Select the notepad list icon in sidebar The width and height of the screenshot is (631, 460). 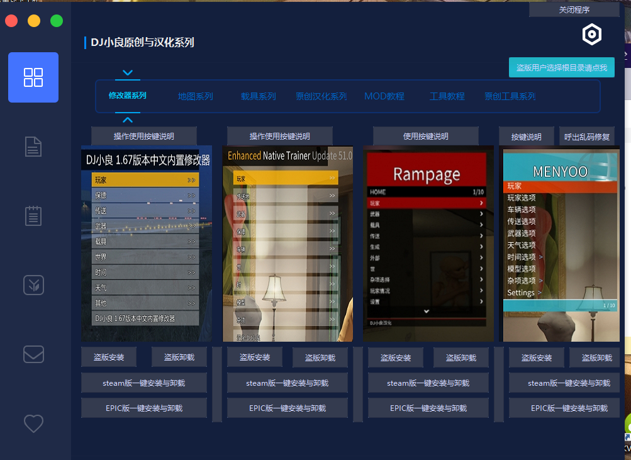pyautogui.click(x=33, y=216)
